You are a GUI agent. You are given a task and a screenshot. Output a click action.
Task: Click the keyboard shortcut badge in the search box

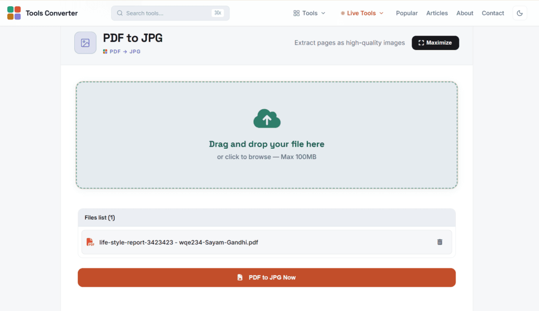(x=217, y=13)
